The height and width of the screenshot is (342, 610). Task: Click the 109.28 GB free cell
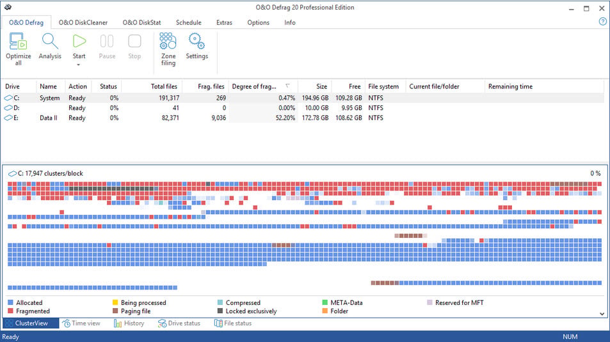349,98
